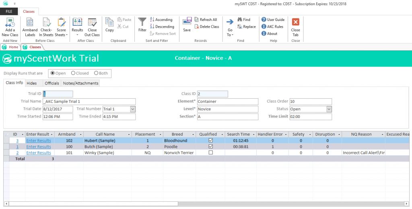Save the current record
Viewport: 412px width, 209px height.
[187, 25]
